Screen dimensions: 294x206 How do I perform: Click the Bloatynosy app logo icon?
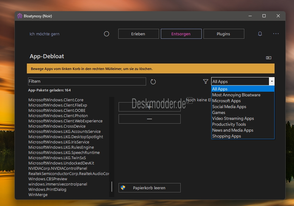pyautogui.click(x=20, y=16)
